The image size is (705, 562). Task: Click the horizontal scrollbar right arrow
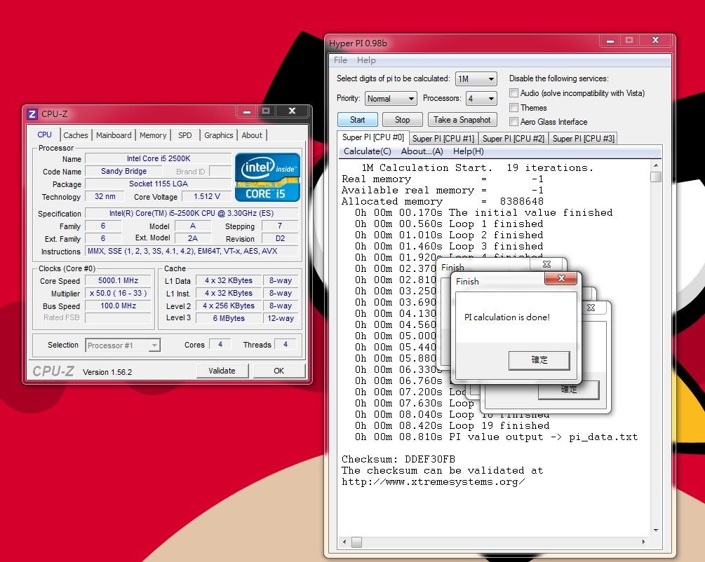(x=644, y=542)
